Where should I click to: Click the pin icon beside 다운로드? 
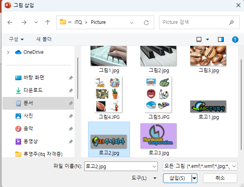[71, 91]
